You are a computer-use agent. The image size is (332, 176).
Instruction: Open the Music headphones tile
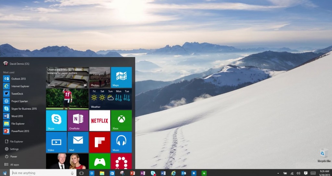(x=121, y=142)
